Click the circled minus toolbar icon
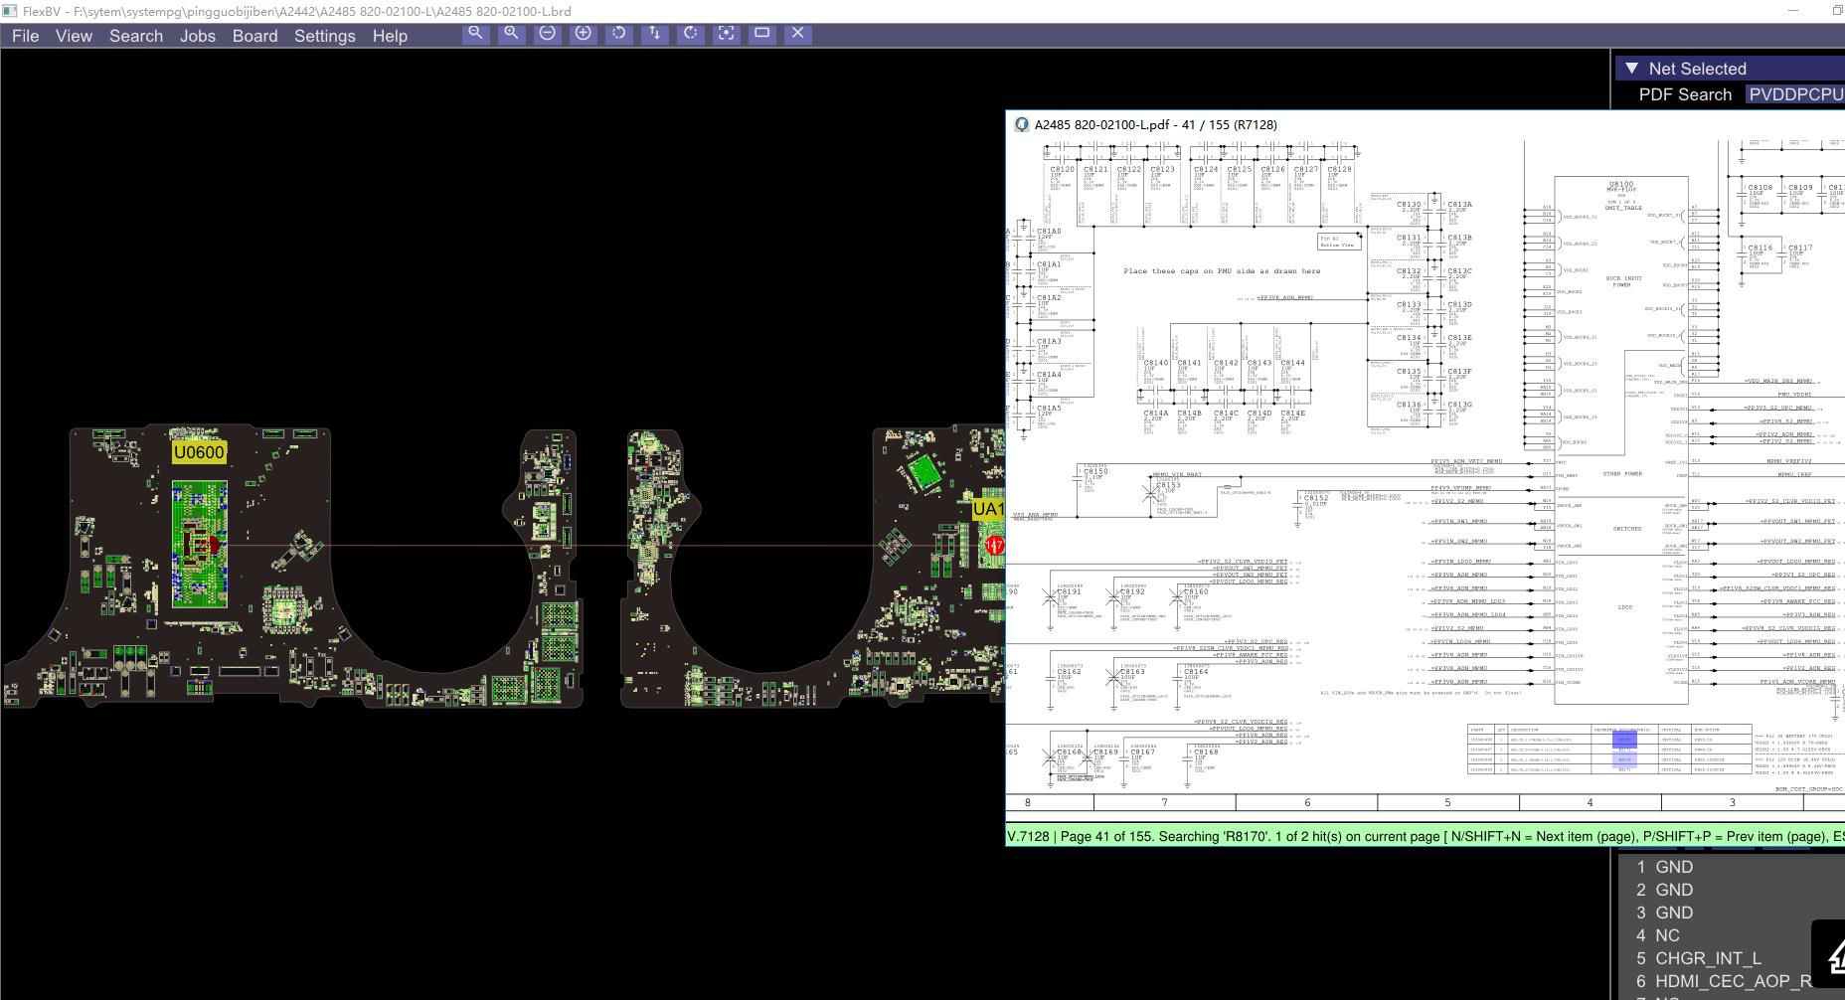This screenshot has height=1000, width=1845. tap(547, 33)
